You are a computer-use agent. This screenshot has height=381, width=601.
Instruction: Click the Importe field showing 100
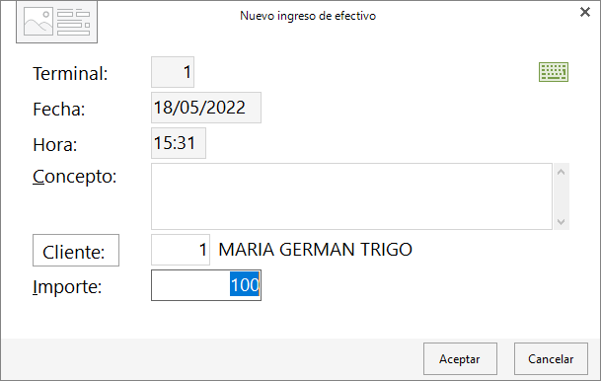(206, 285)
